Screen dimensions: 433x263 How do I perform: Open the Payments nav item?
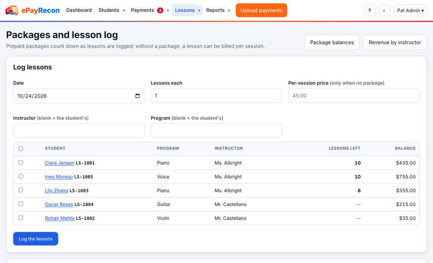pyautogui.click(x=142, y=10)
